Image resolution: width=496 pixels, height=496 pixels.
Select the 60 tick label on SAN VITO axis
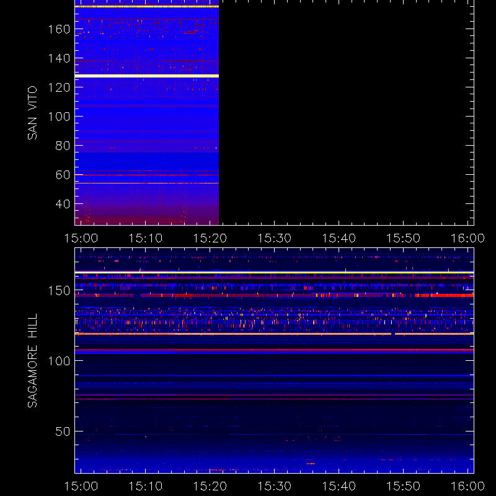pyautogui.click(x=63, y=175)
